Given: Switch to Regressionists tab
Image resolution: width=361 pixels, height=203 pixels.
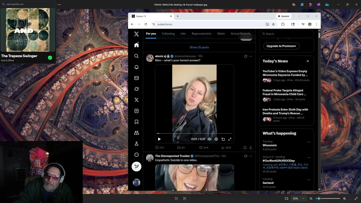Looking at the screenshot, I should tap(201, 34).
